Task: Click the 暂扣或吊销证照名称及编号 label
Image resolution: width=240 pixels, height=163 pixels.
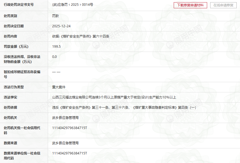Action: tap(22, 74)
